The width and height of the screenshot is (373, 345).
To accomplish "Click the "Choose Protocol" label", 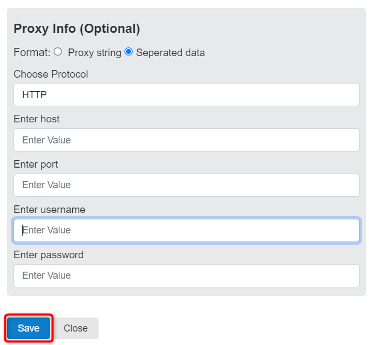I will click(x=51, y=74).
